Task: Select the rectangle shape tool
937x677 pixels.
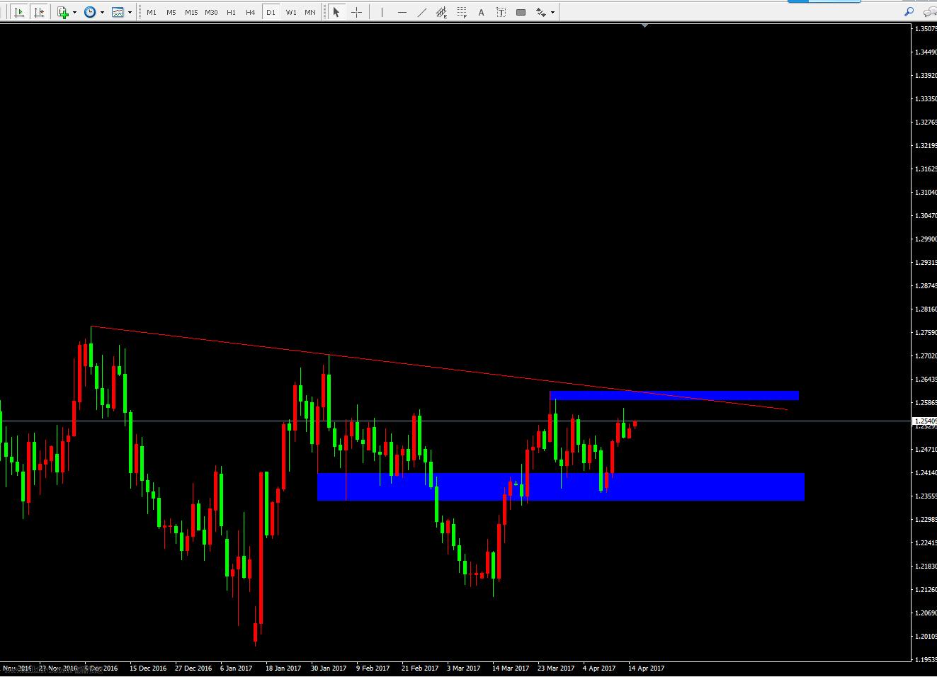Action: 521,12
